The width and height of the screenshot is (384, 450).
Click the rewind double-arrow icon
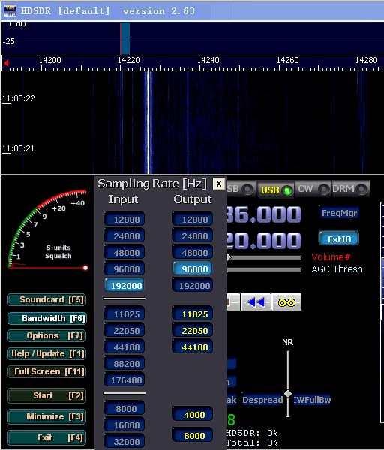click(x=256, y=302)
